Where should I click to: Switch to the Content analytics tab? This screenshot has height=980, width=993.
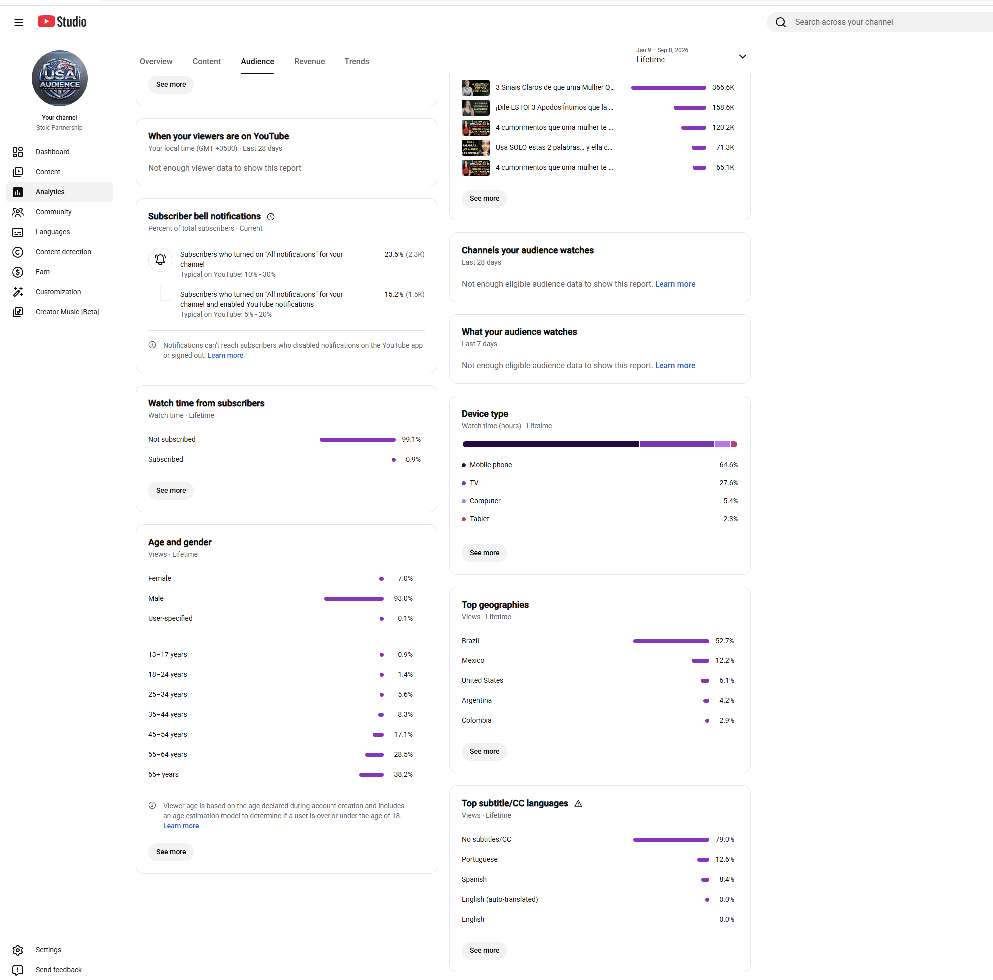pyautogui.click(x=207, y=62)
